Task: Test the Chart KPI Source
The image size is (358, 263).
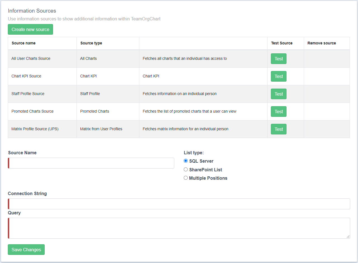Action: [x=278, y=76]
